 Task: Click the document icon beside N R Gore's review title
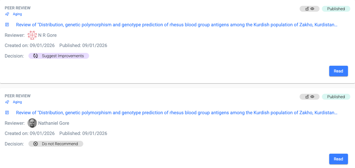point(7,25)
